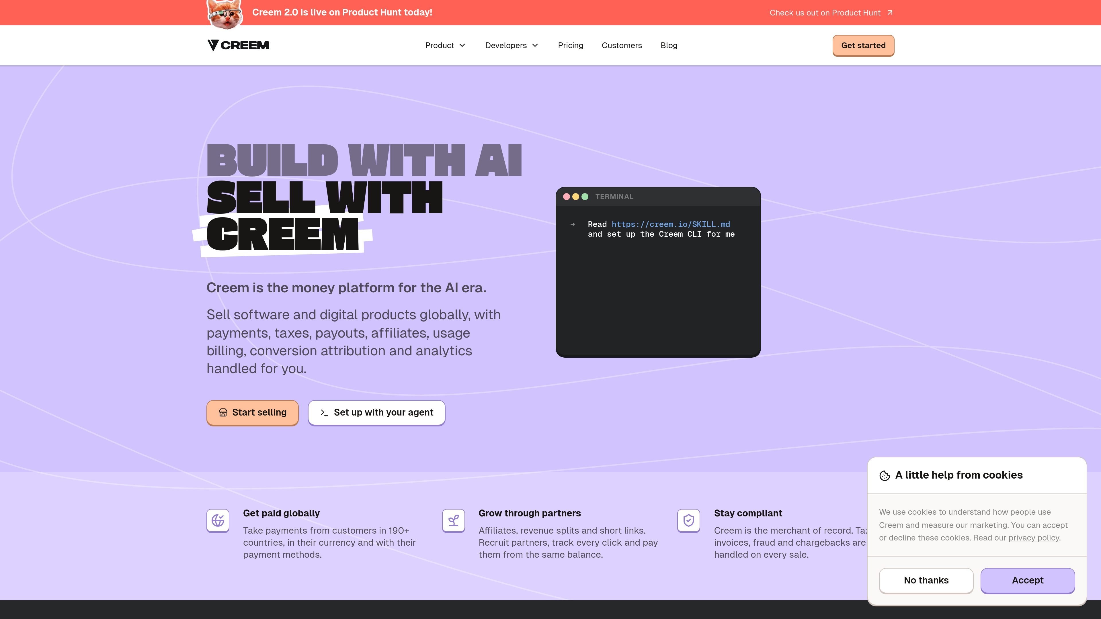Open the creem.io/SKILL.md link in terminal
This screenshot has width=1101, height=619.
(671, 224)
